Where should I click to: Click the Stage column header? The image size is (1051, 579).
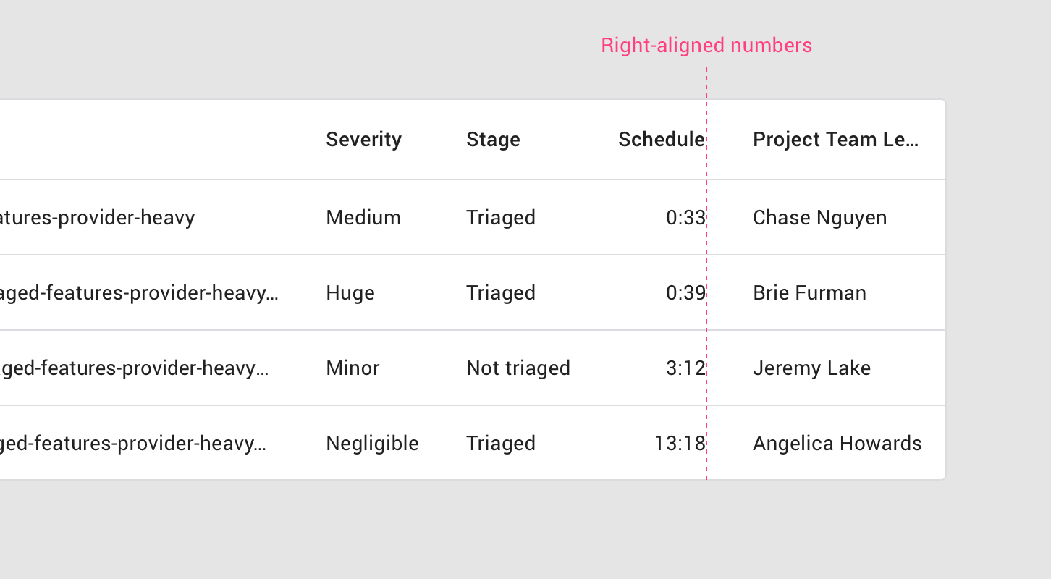(493, 140)
